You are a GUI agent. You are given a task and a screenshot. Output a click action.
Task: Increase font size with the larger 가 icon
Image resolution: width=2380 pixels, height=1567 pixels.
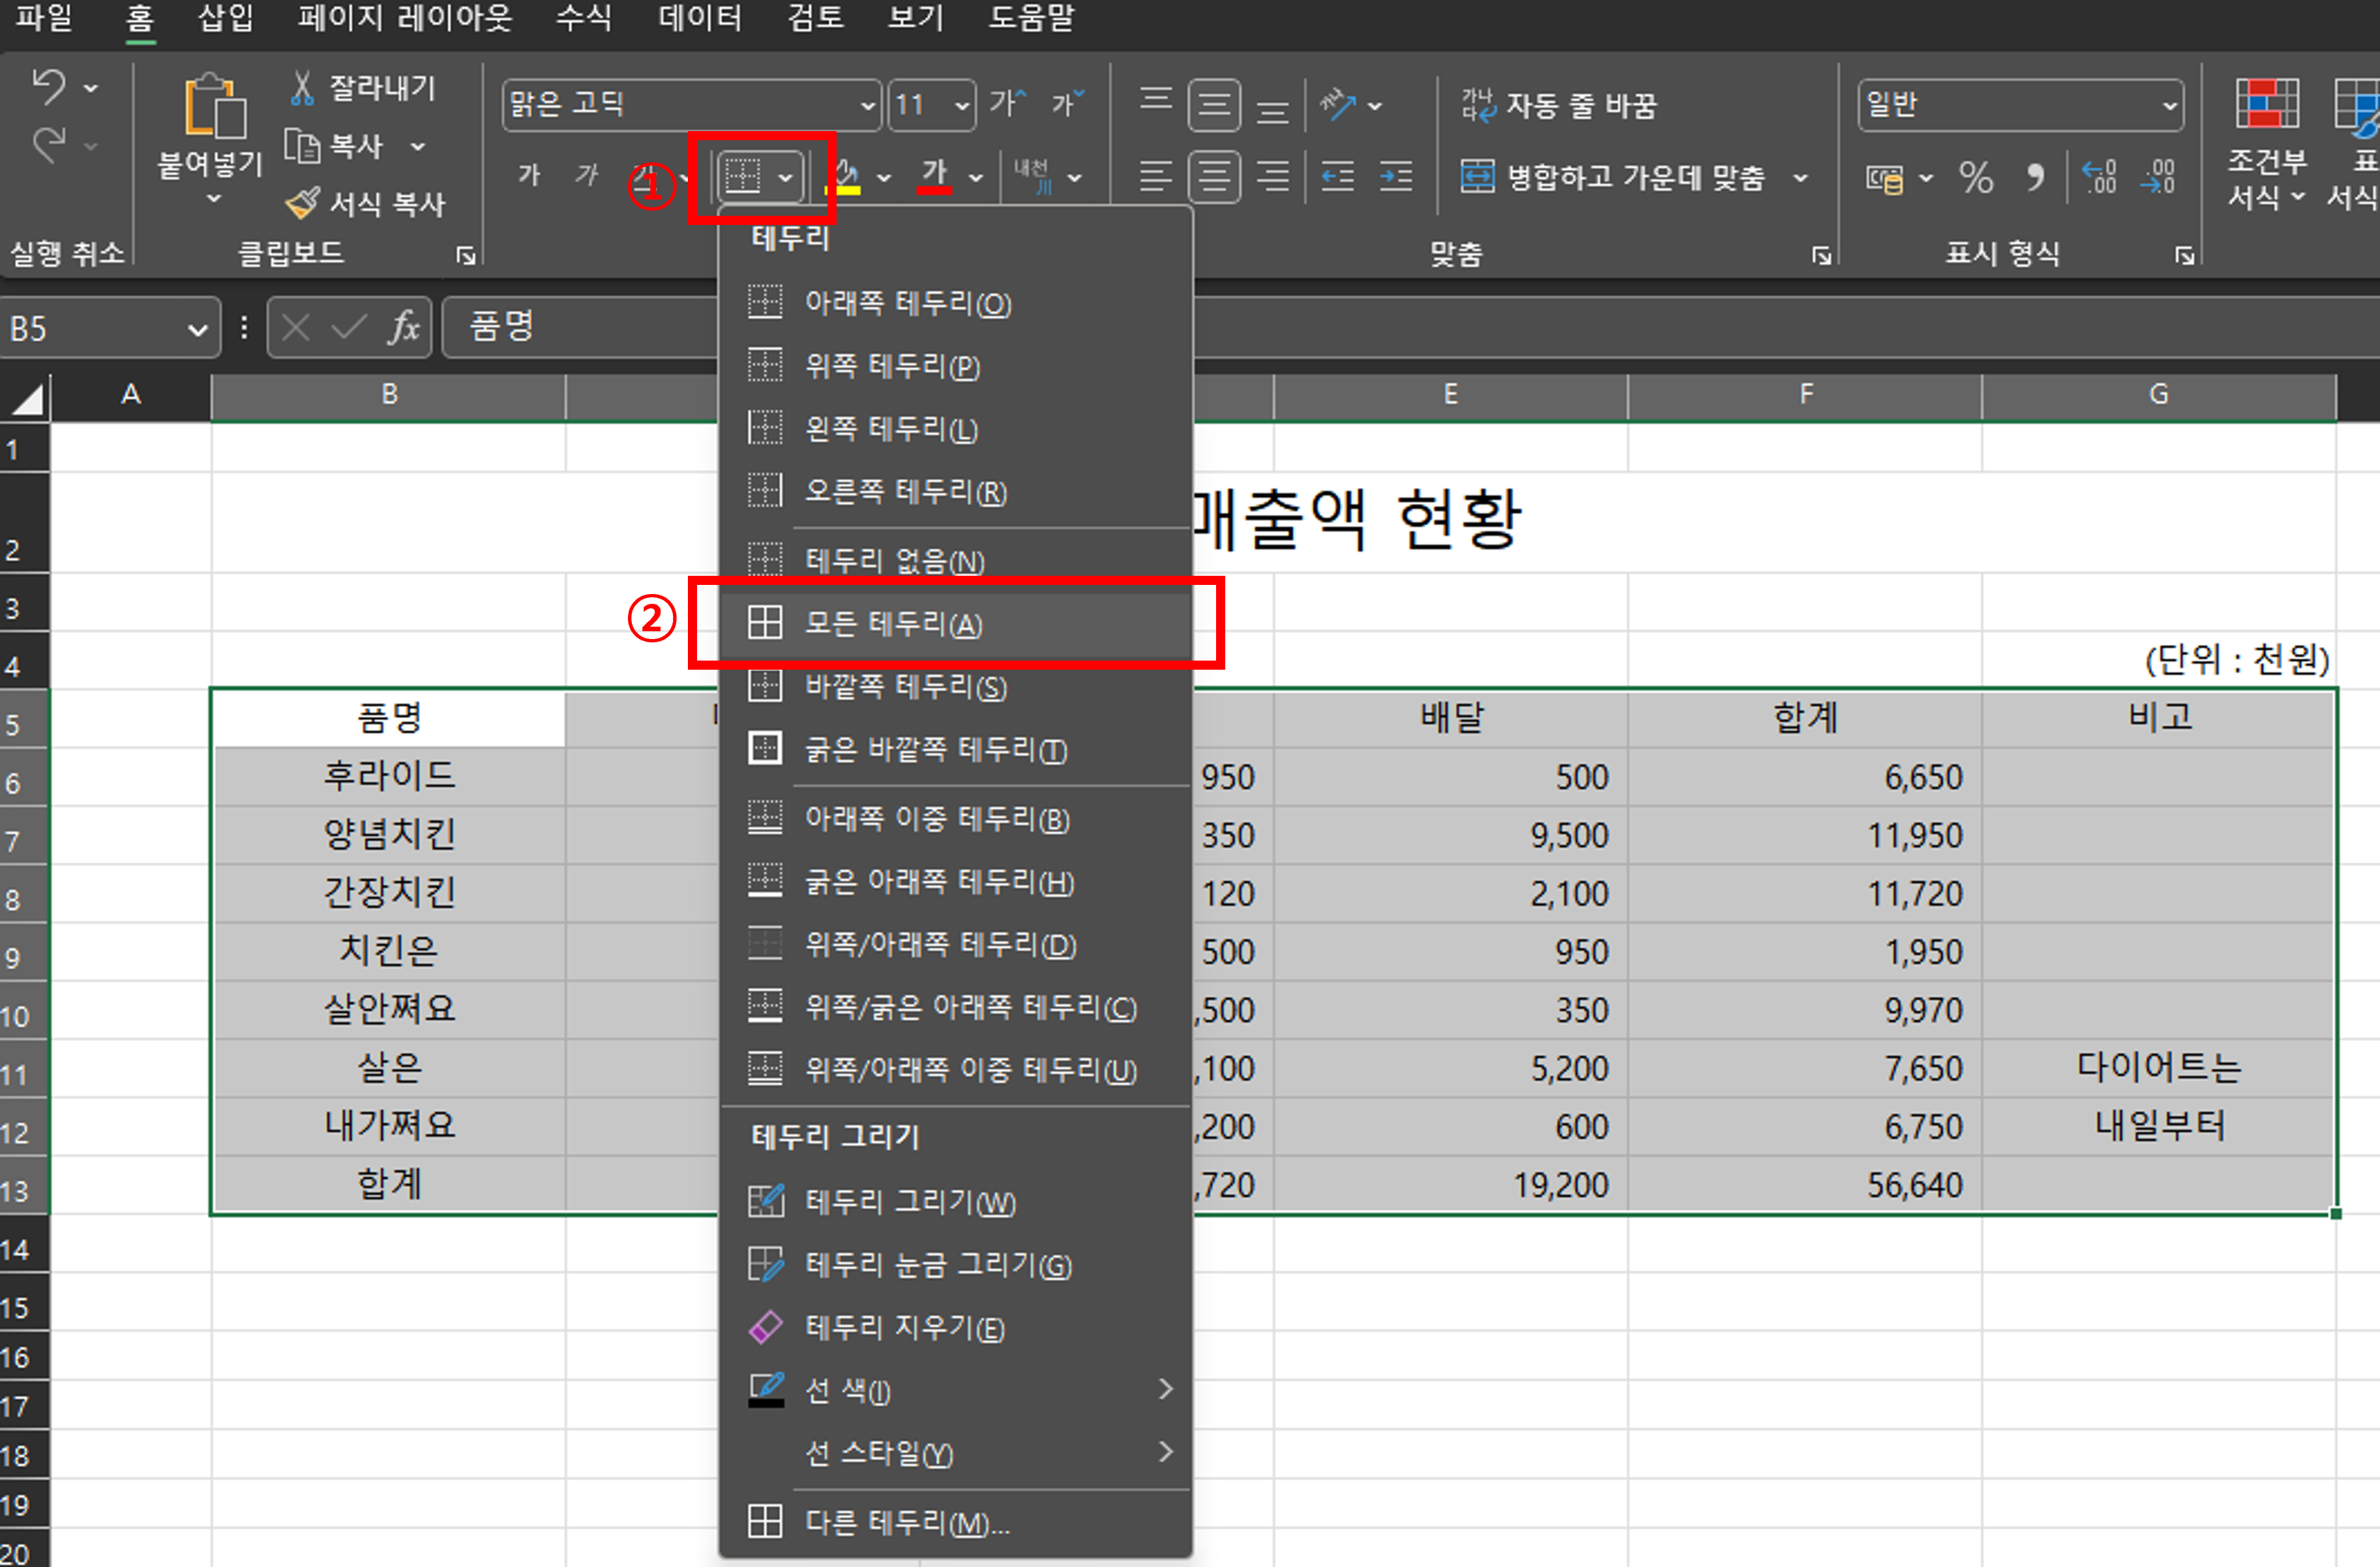pos(1007,103)
